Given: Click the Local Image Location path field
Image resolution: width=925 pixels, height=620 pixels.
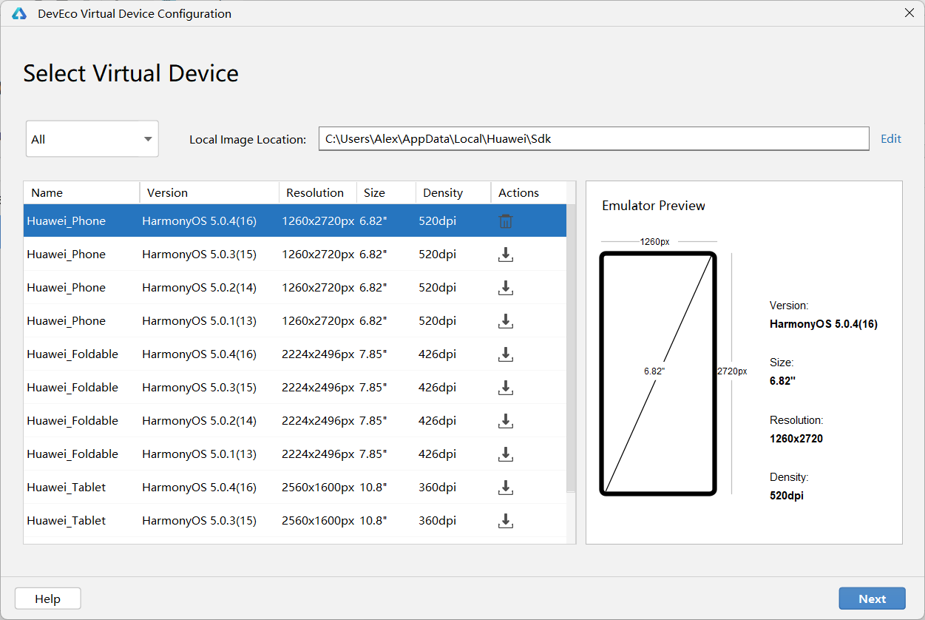Looking at the screenshot, I should 593,139.
